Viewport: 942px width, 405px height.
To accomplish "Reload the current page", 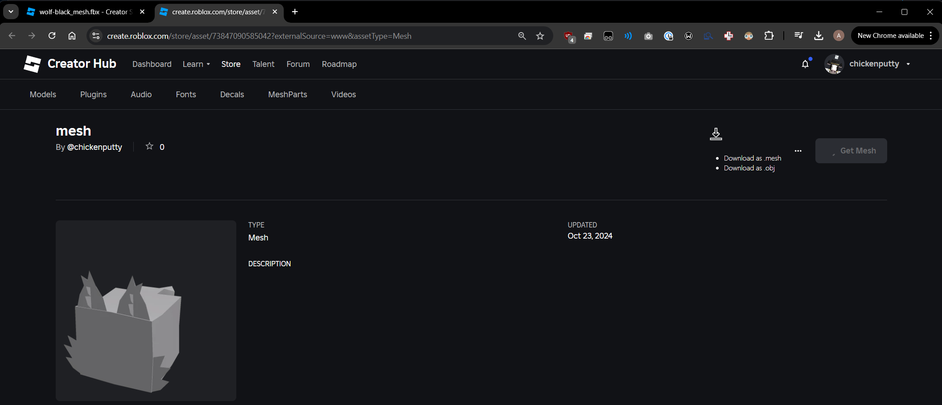I will (52, 36).
